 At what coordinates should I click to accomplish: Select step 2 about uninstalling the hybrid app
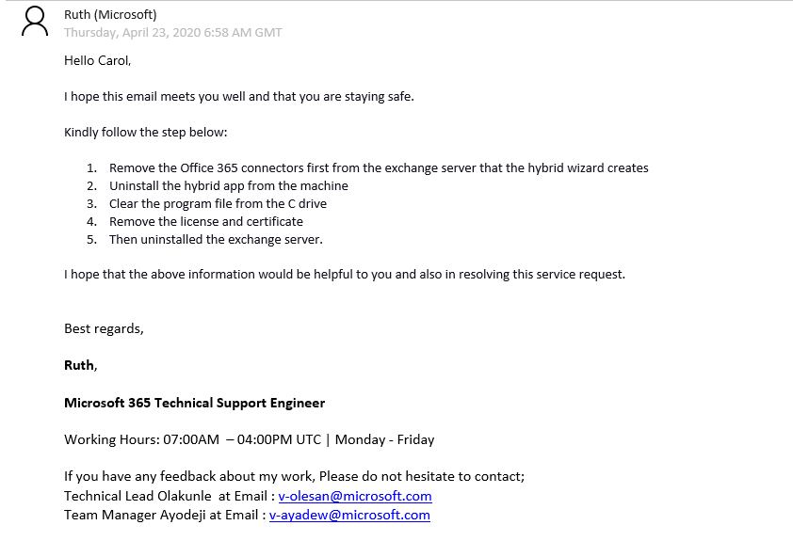pos(229,186)
